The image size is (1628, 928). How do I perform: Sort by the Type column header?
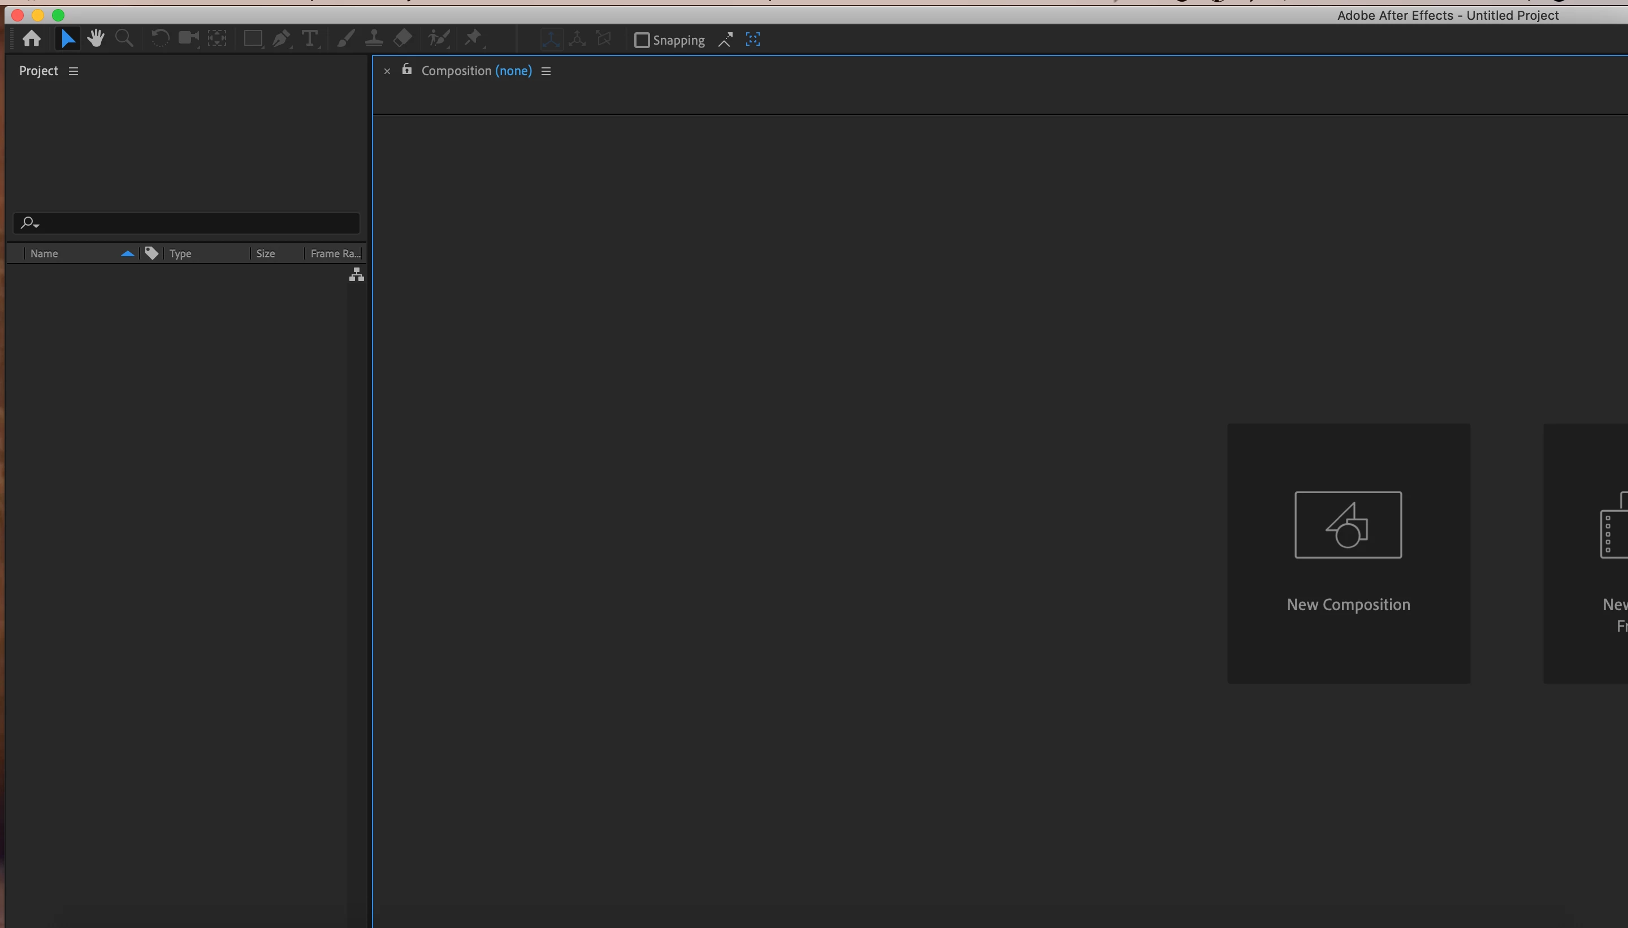coord(180,254)
